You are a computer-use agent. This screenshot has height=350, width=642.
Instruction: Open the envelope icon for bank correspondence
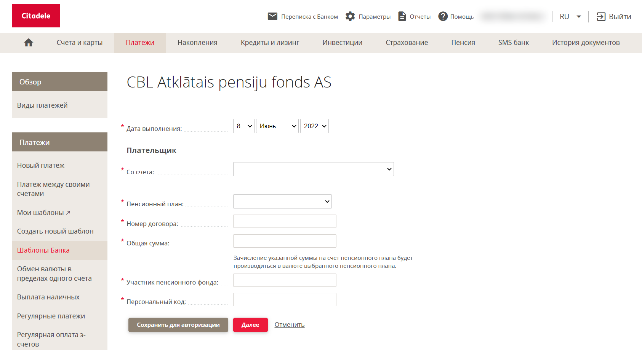coord(272,16)
